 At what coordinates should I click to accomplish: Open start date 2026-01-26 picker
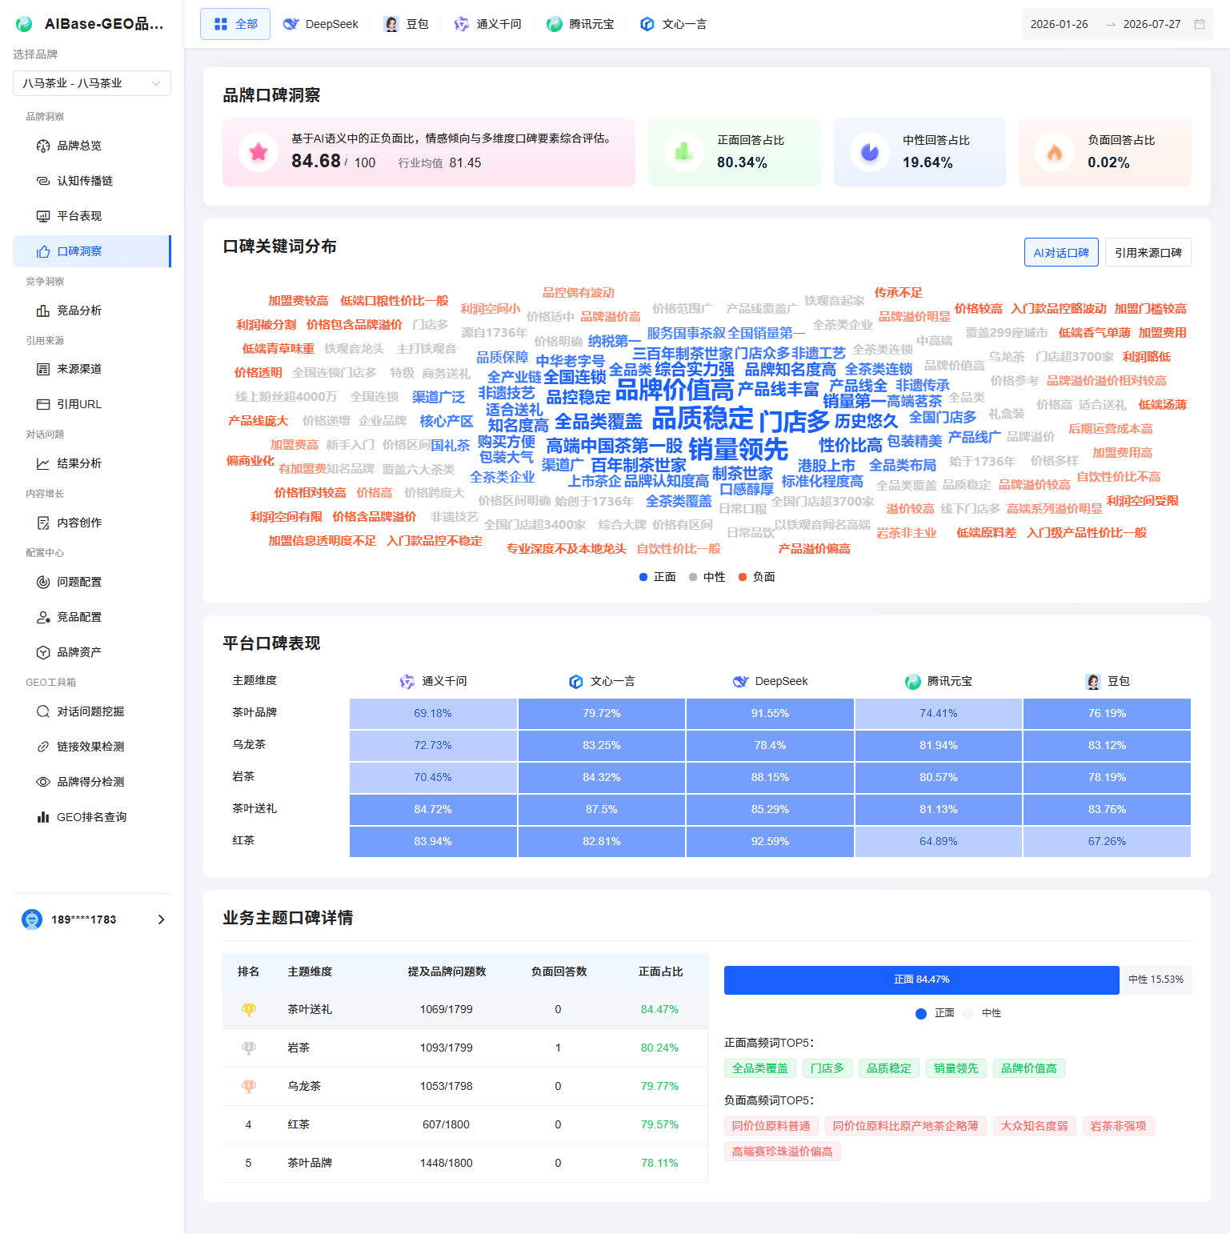tap(1060, 24)
